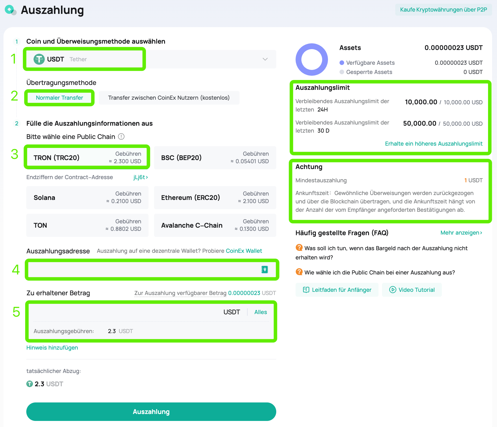Open the address book icon
The image size is (497, 427).
(264, 270)
